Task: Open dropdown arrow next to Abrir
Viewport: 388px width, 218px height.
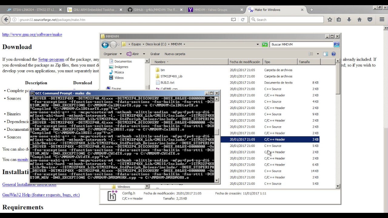Action: click(x=144, y=54)
